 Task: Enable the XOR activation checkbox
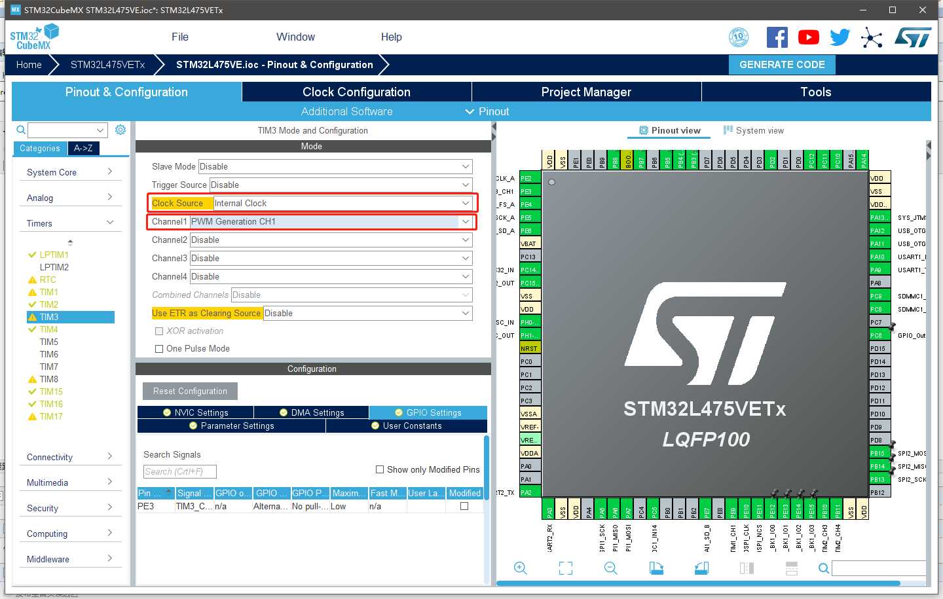[158, 331]
